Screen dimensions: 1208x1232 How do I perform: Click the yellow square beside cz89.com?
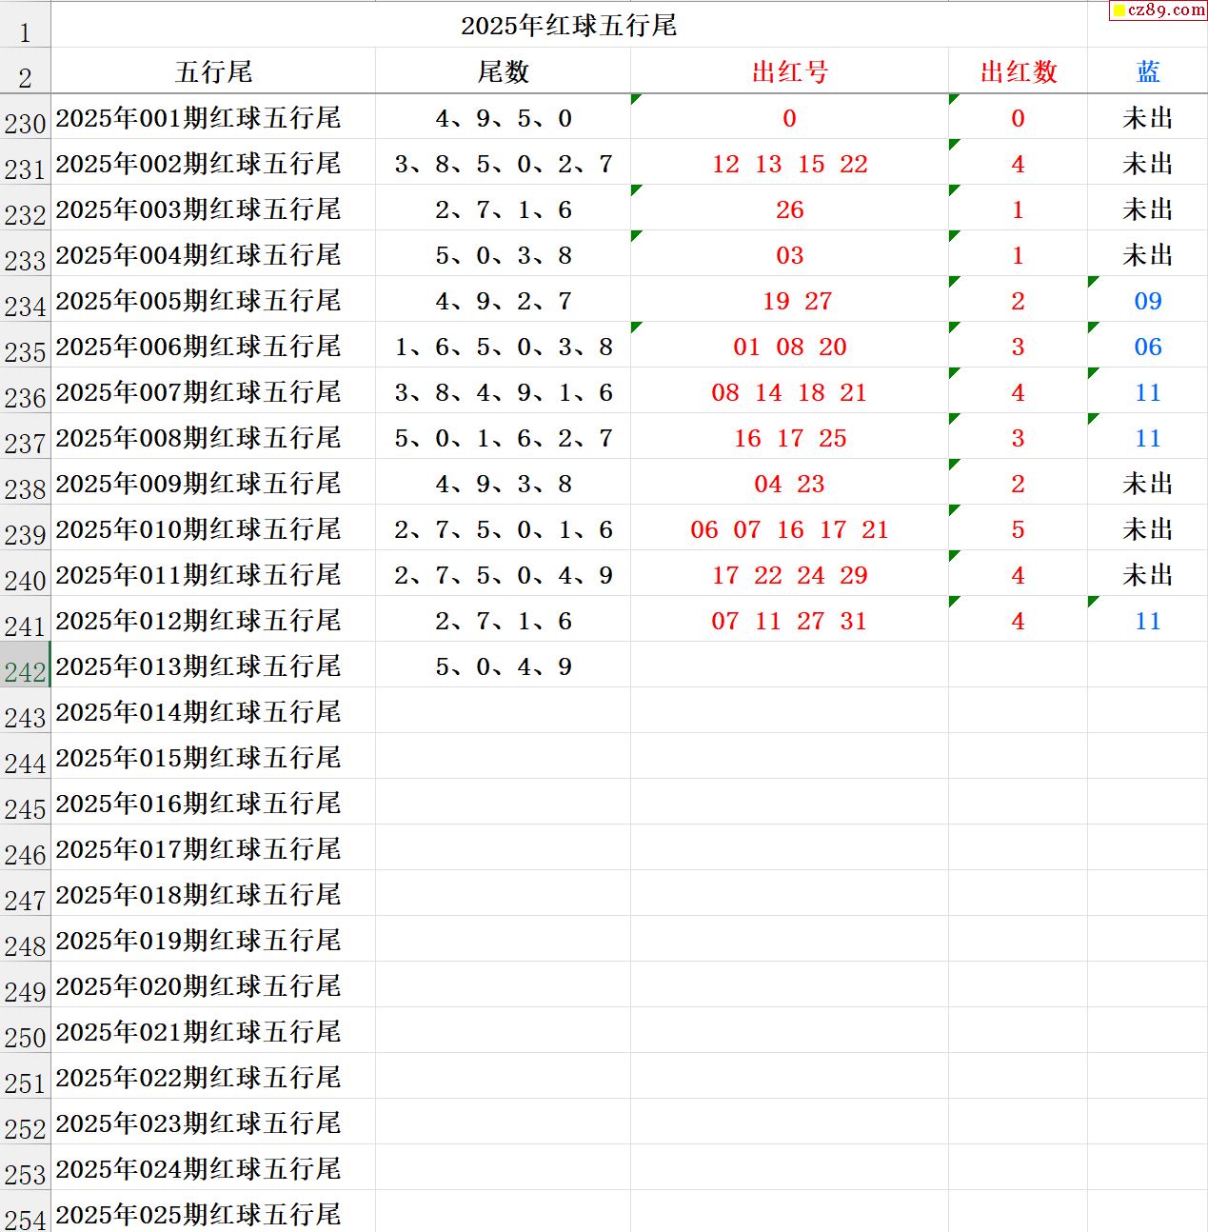[1119, 10]
